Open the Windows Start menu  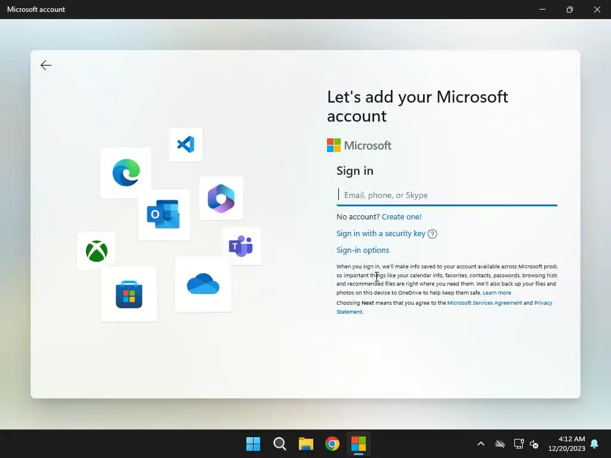253,444
